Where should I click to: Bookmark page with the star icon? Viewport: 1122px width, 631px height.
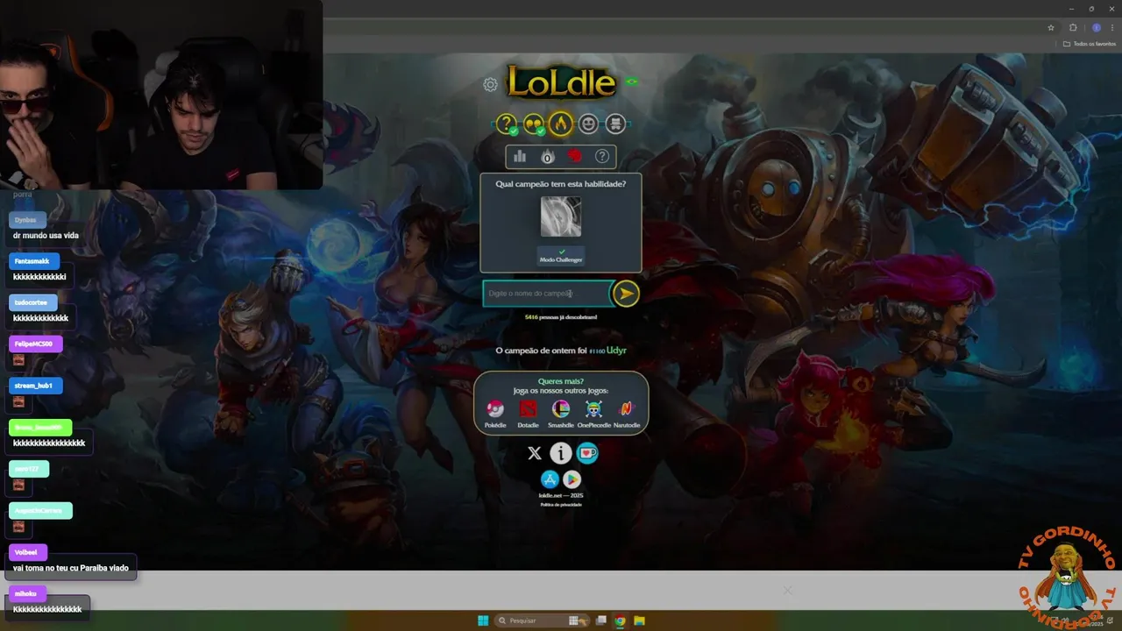click(x=1051, y=27)
